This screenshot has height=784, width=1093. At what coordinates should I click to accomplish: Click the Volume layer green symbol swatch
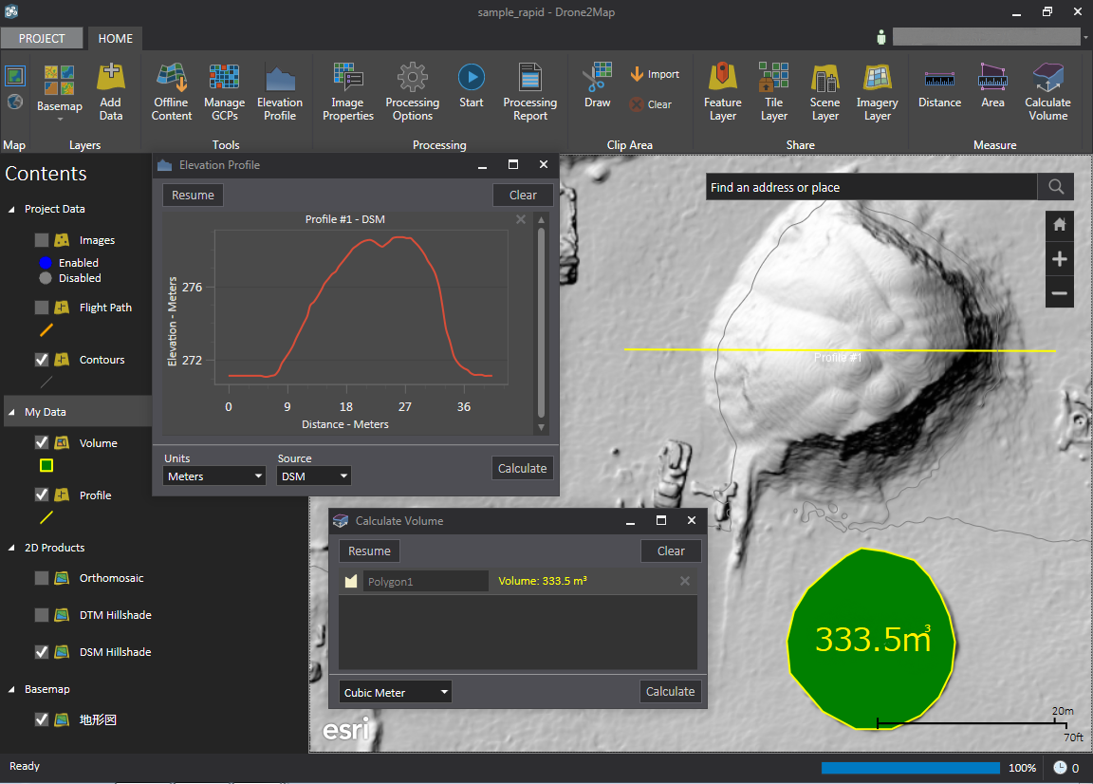46,465
